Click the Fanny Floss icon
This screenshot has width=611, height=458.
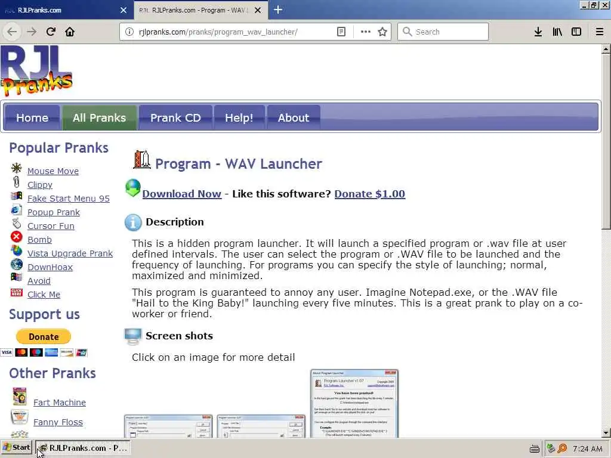pyautogui.click(x=20, y=417)
